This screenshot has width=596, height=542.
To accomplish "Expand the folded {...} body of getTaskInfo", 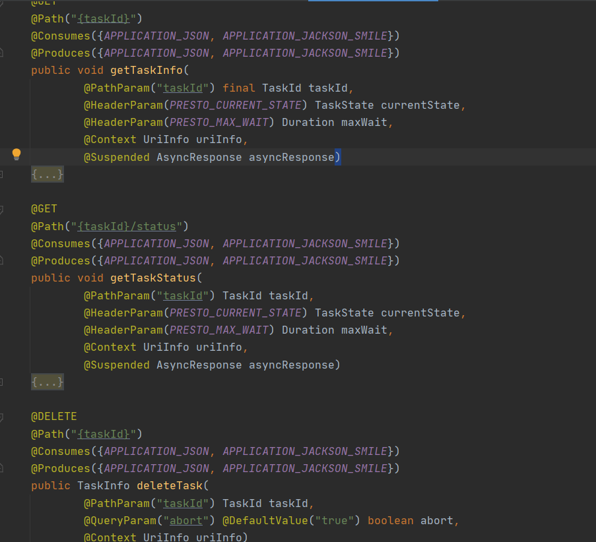I will [x=48, y=174].
